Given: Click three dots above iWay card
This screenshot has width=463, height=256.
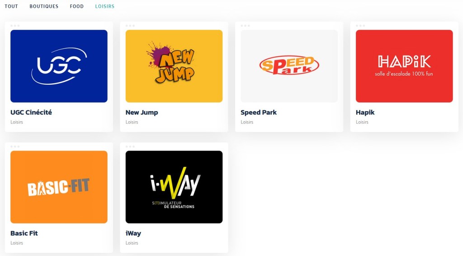Looking at the screenshot, I should tap(130, 146).
